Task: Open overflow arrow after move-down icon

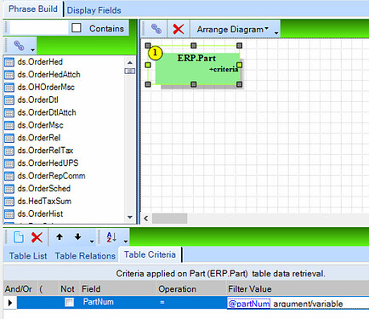Action: point(92,242)
